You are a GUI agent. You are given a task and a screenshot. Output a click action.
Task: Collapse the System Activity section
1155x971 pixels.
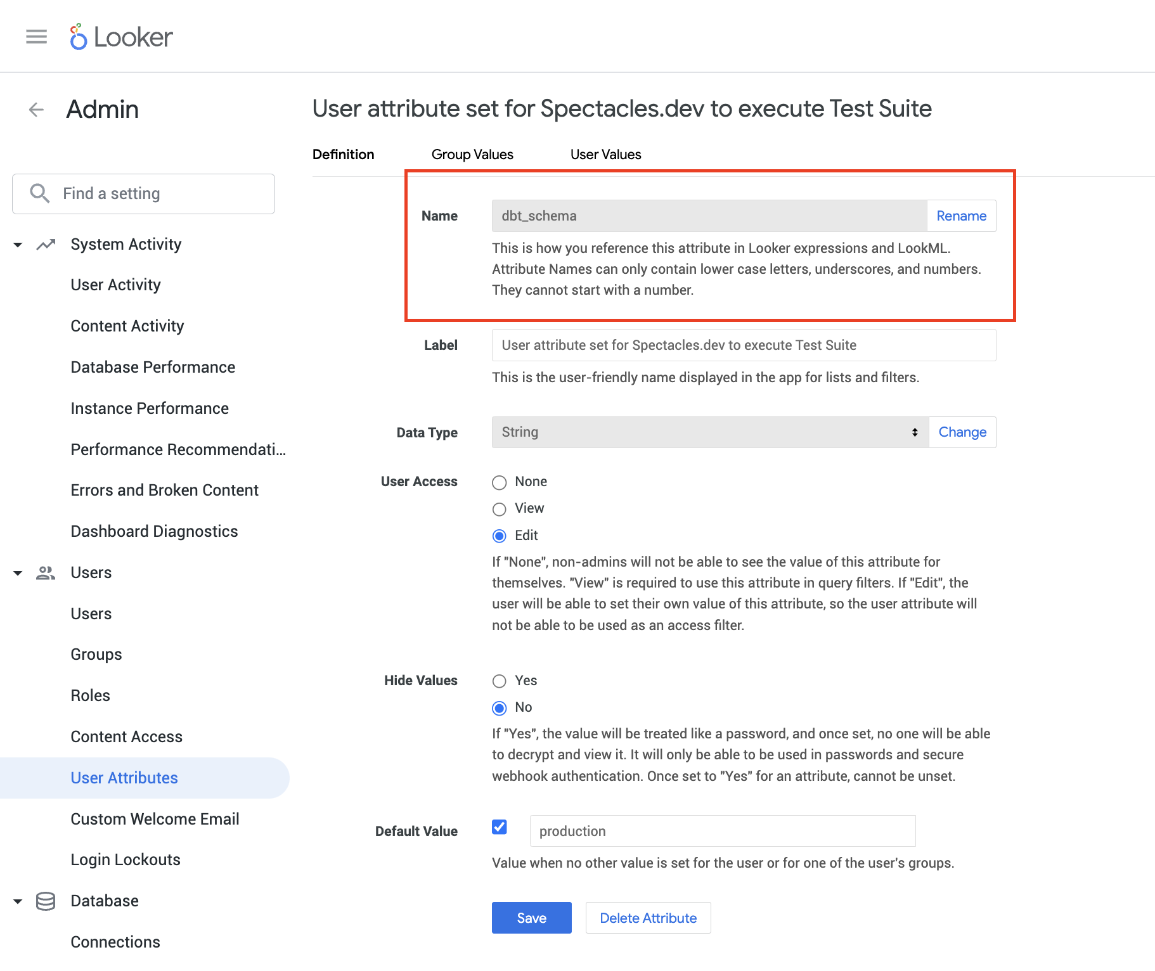(x=18, y=245)
